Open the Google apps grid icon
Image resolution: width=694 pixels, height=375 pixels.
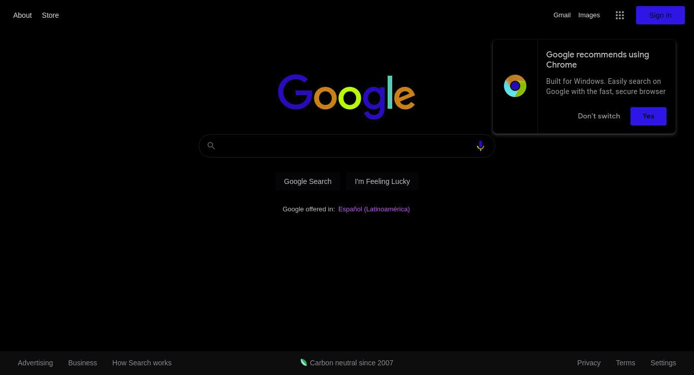[x=619, y=15]
